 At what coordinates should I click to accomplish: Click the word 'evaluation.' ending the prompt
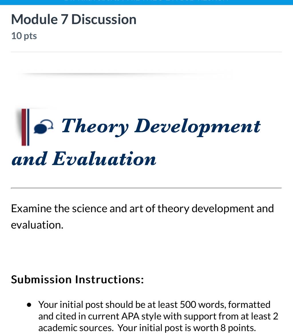37,225
